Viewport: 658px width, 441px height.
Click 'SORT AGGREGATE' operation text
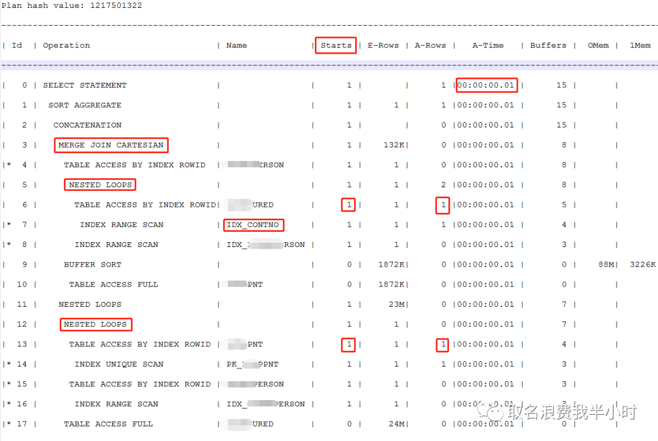(85, 105)
